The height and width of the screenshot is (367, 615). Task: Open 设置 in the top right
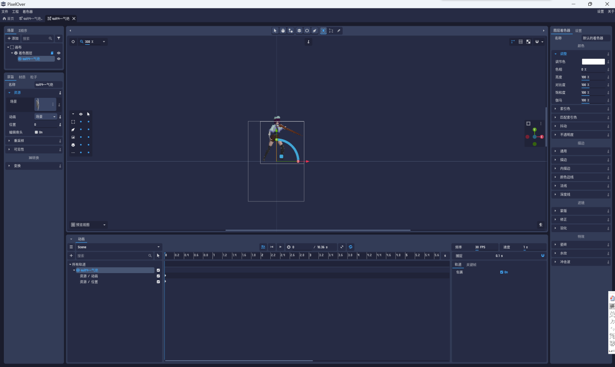pos(600,11)
